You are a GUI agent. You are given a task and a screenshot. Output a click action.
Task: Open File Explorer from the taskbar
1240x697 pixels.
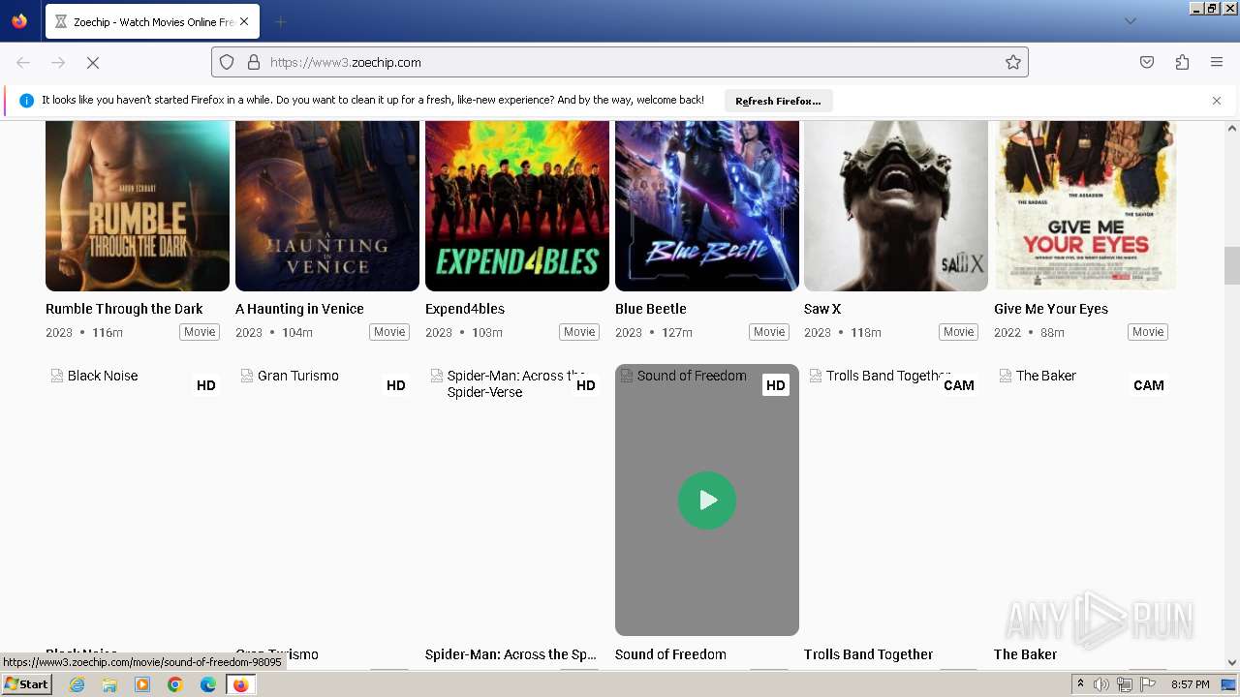click(109, 684)
